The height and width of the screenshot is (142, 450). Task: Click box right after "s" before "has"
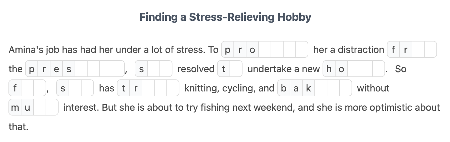click(75, 88)
